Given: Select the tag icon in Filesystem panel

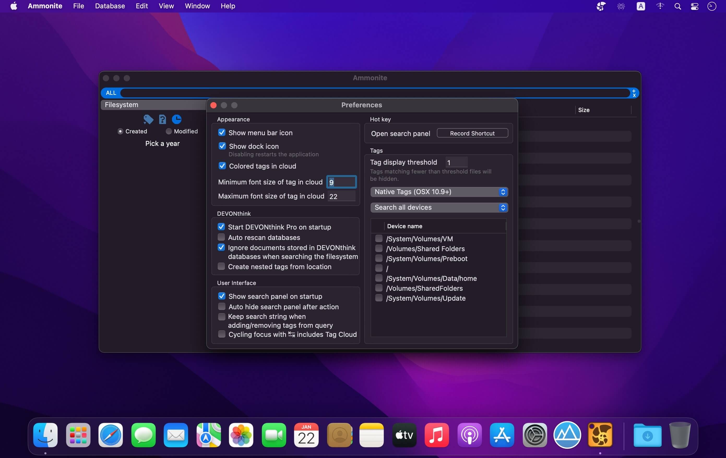Looking at the screenshot, I should click(148, 120).
